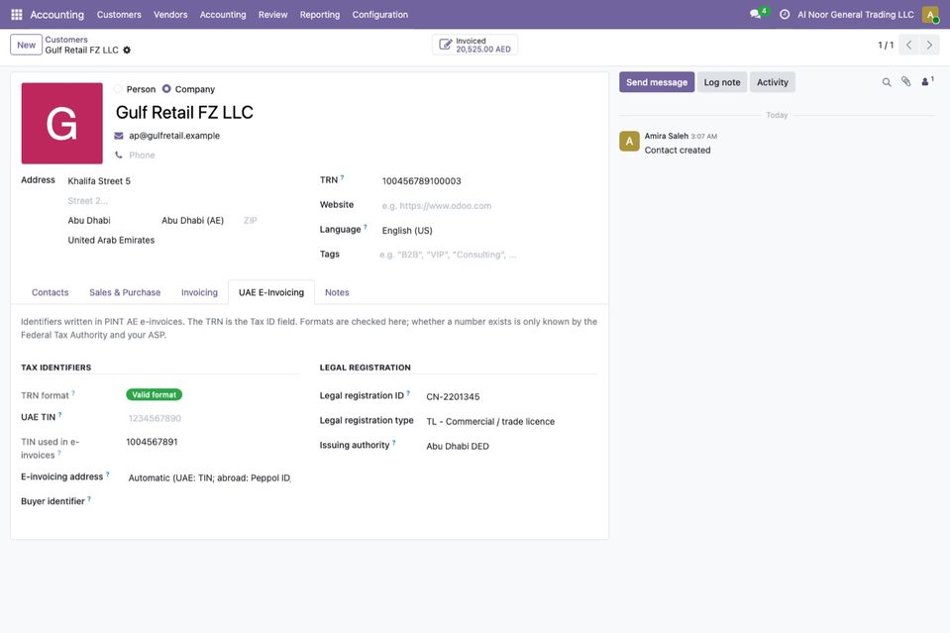The image size is (950, 633).
Task: Show followers icon in chatter
Action: coord(927,81)
